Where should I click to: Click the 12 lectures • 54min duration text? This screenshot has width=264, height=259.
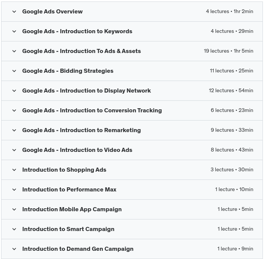click(231, 91)
